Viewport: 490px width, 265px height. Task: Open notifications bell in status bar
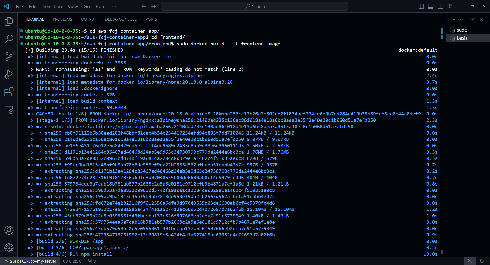[482, 261]
